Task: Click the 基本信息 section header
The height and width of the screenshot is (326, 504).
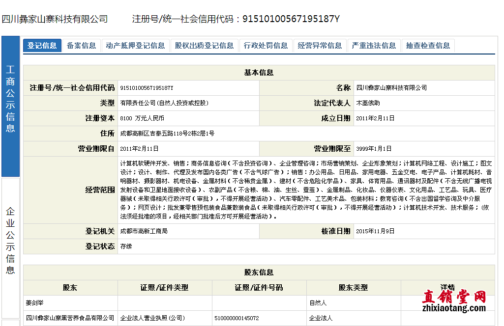Action: point(259,73)
